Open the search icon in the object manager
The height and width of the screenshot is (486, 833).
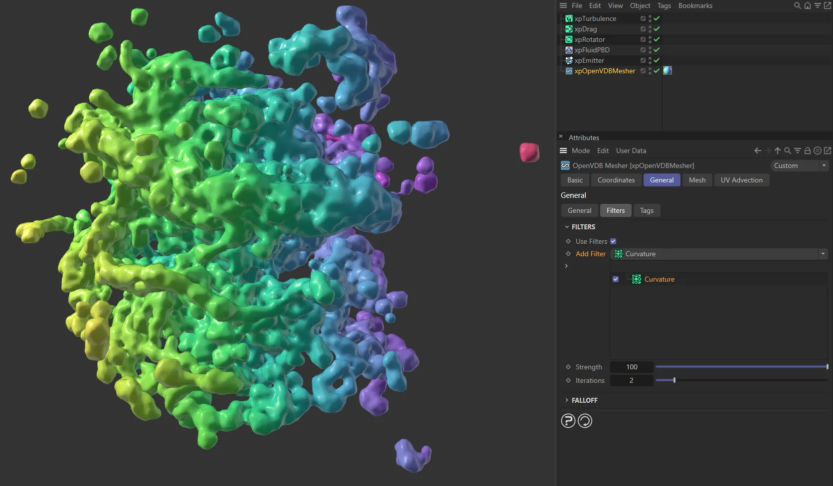[x=798, y=5]
